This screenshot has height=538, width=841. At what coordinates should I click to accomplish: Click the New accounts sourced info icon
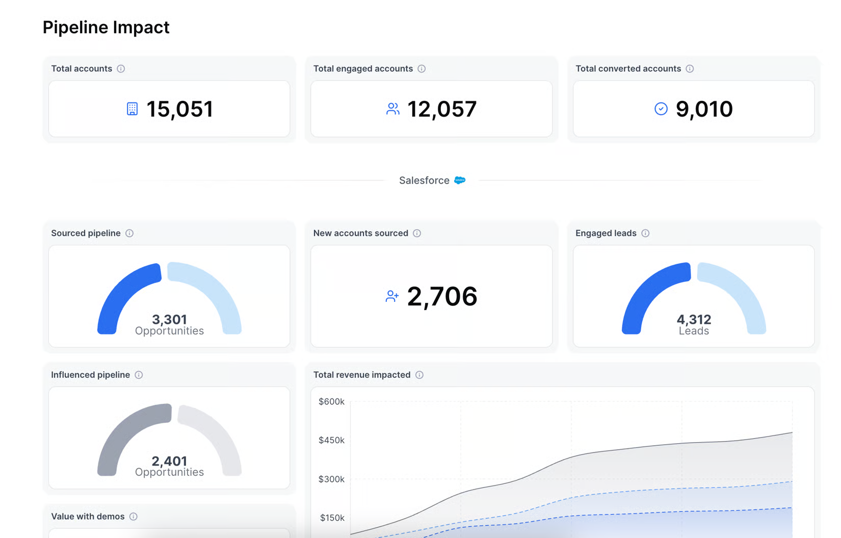(417, 233)
